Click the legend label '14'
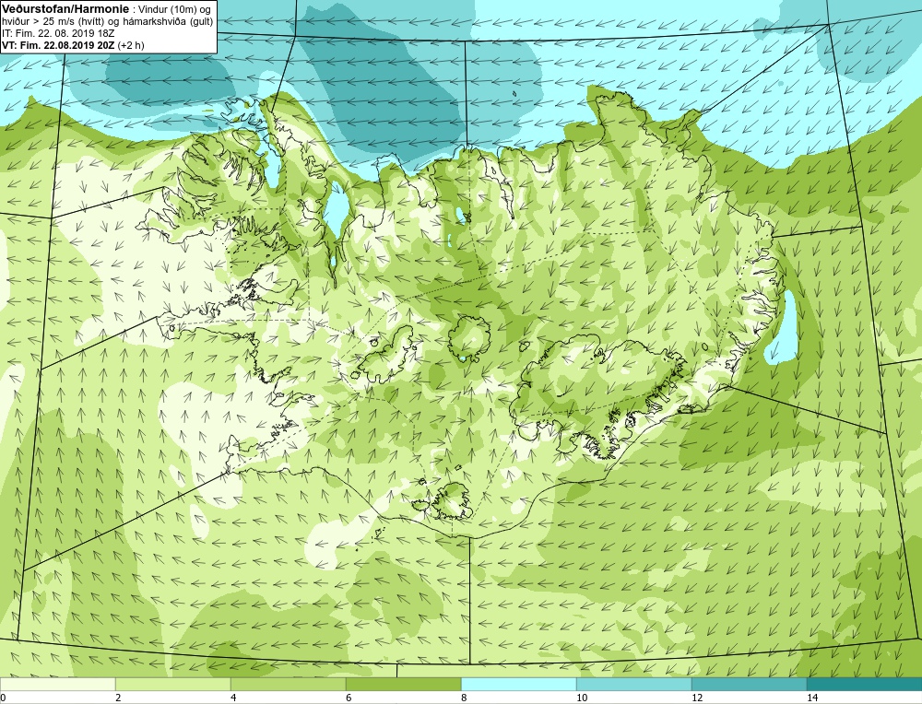This screenshot has height=704, width=922. click(x=812, y=698)
